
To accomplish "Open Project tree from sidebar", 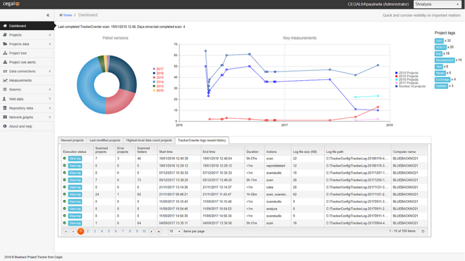I will 18,53.
